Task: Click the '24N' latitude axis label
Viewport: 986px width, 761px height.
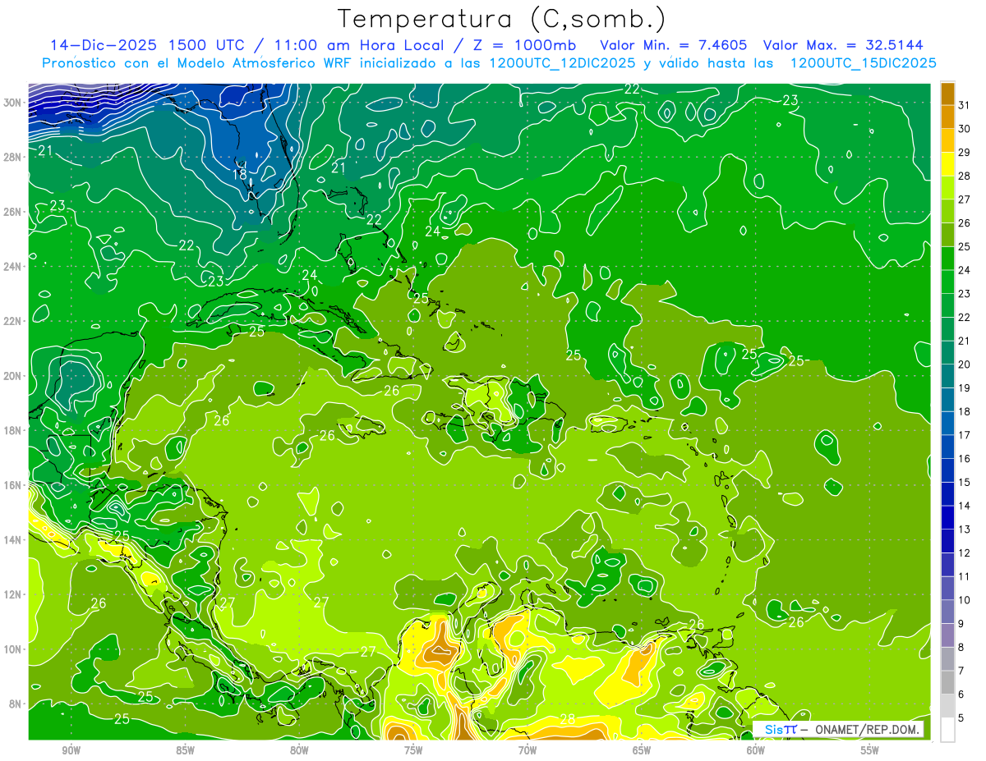Action: [x=13, y=266]
